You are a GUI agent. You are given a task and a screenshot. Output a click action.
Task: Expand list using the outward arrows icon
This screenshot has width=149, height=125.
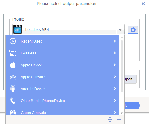pyautogui.click(x=119, y=119)
